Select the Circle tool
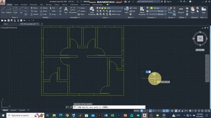The image size is (211, 118). 15,10
